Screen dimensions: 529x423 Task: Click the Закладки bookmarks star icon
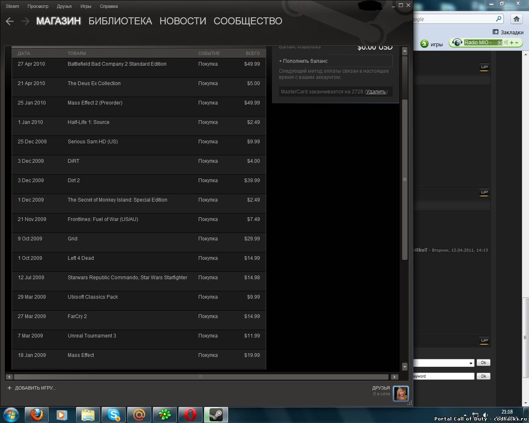coord(496,32)
